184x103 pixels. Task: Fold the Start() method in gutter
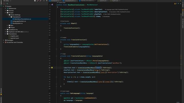coord(56,23)
